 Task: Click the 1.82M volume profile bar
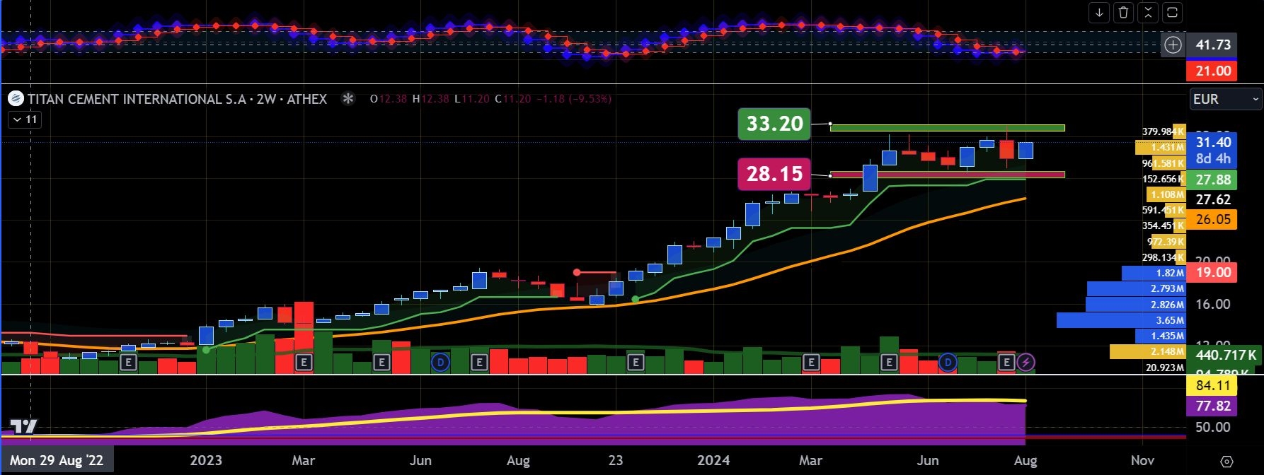(1154, 273)
